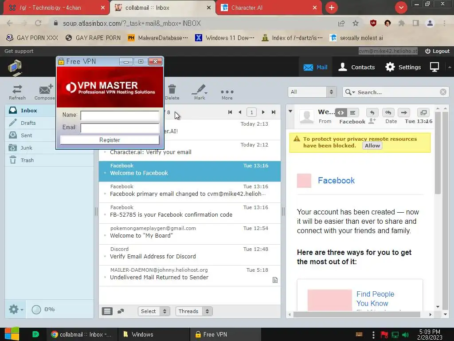Click the Windows Start button
454x341 pixels.
(x=12, y=334)
